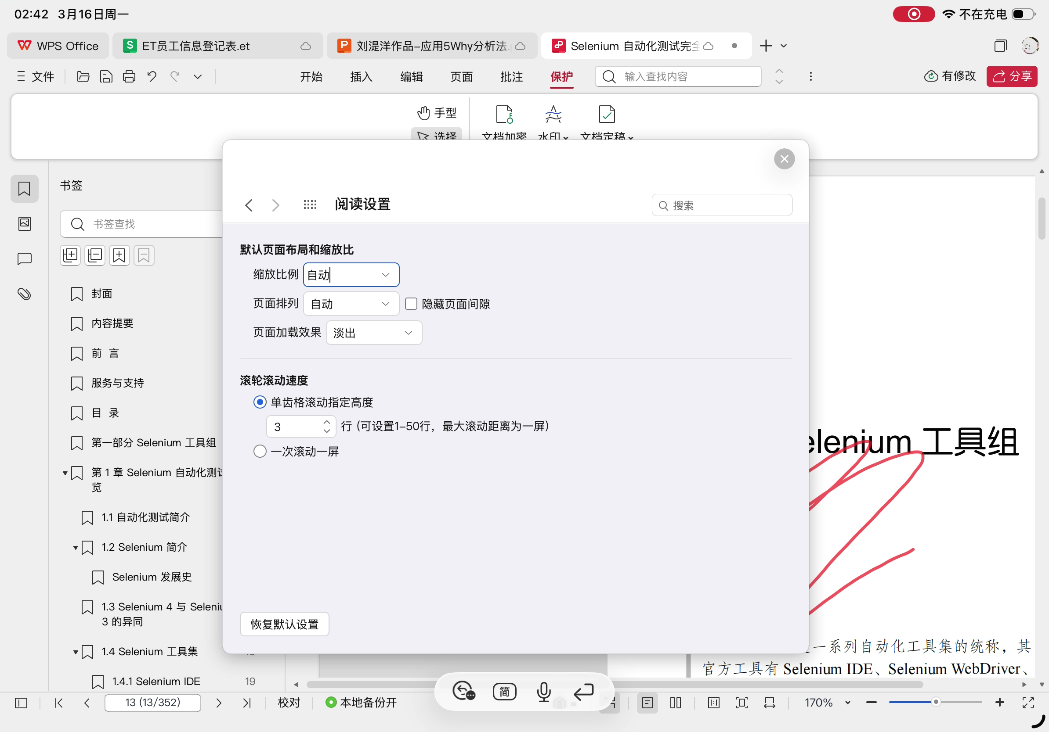Open the bookmarks sidebar panel icon

(x=24, y=188)
